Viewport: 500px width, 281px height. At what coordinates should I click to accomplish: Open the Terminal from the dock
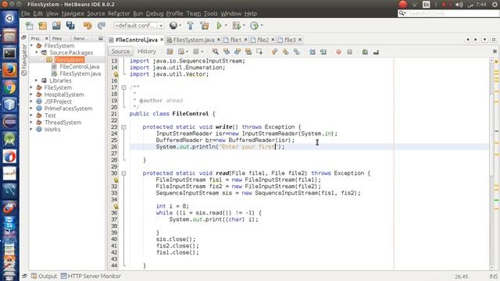pos(9,53)
